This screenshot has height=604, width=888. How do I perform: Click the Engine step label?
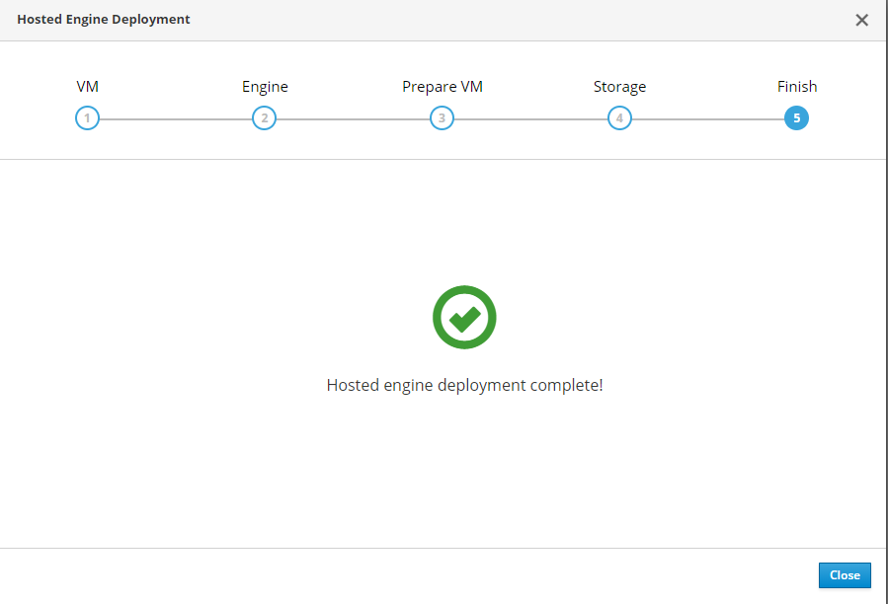click(x=265, y=87)
